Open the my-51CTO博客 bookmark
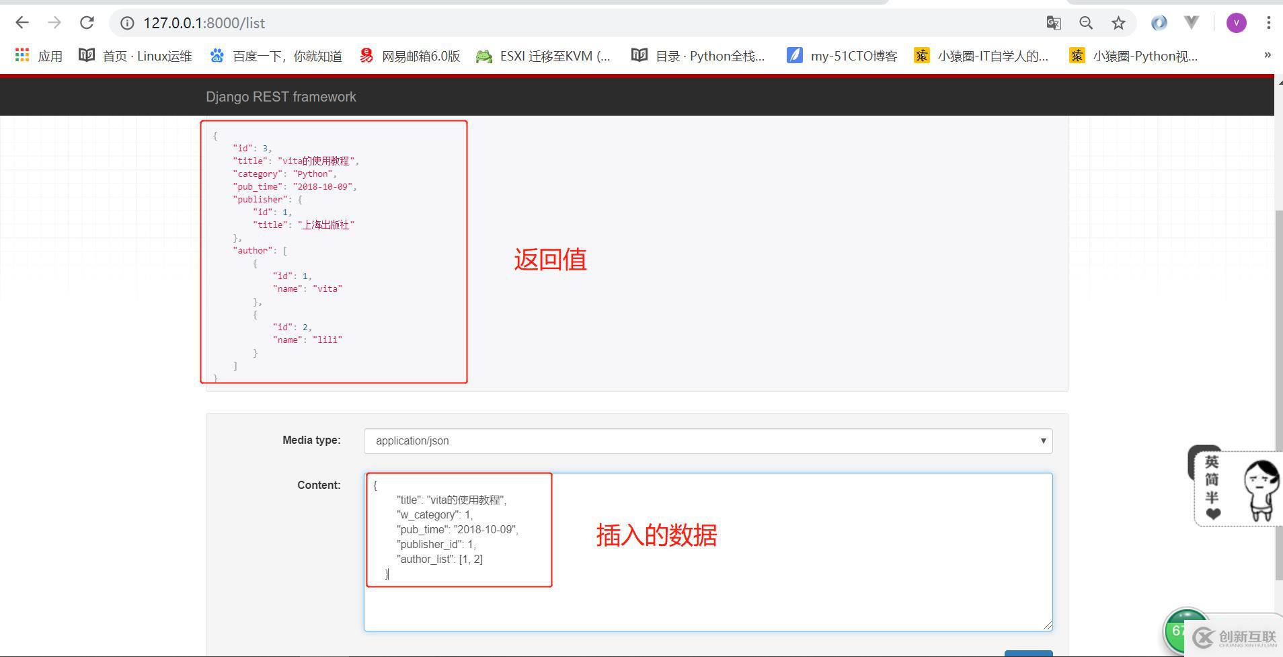 point(842,56)
